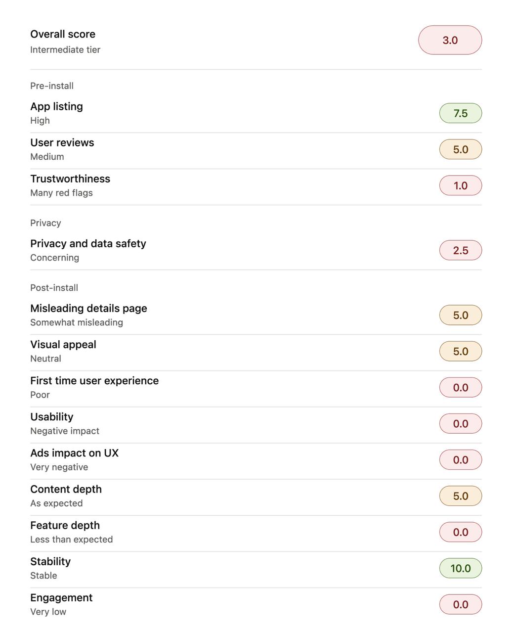Screen dimensions: 512x633
Task: Click the Engagement 0.0 score badge
Action: click(461, 604)
